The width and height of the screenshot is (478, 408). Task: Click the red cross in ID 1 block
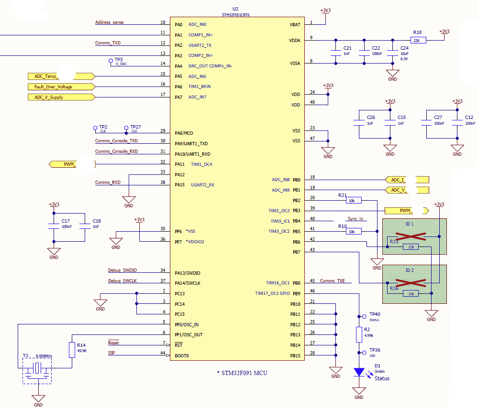411,236
